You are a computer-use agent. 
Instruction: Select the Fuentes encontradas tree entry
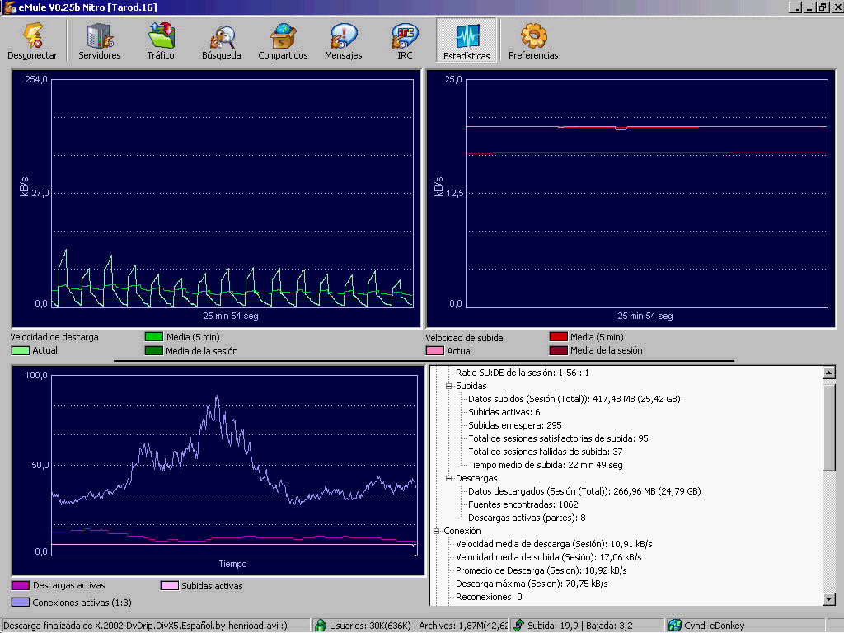(523, 504)
